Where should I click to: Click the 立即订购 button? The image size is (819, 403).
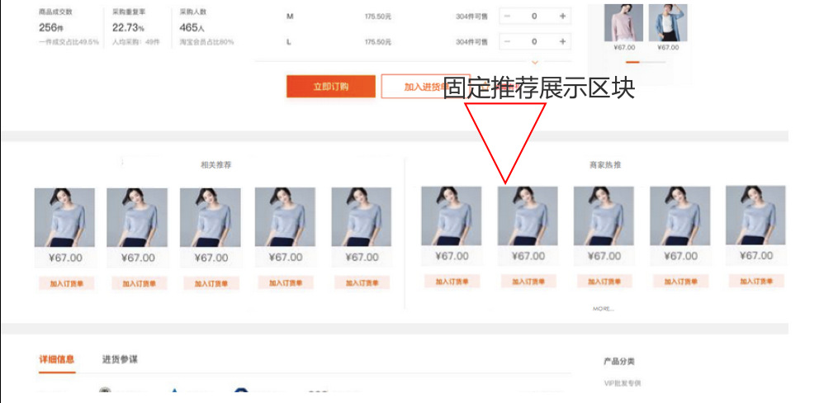(330, 86)
